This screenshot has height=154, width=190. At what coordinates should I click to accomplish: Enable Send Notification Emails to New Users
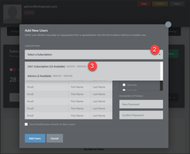pyautogui.click(x=26, y=124)
